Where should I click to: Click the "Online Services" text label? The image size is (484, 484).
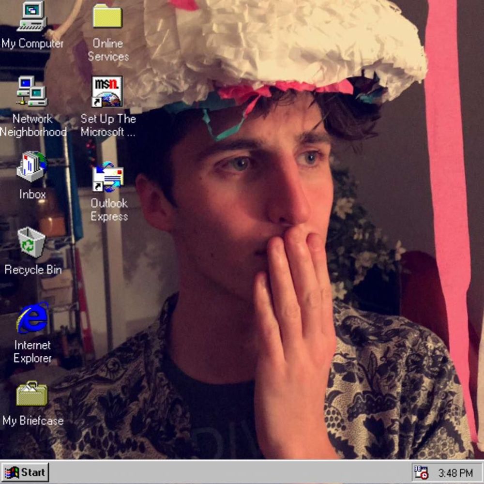pyautogui.click(x=108, y=50)
